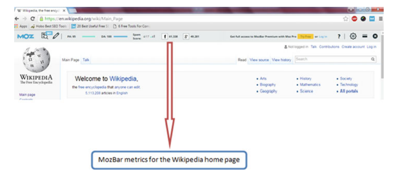Open the Contributions link
This screenshot has width=412, height=179.
coord(329,47)
